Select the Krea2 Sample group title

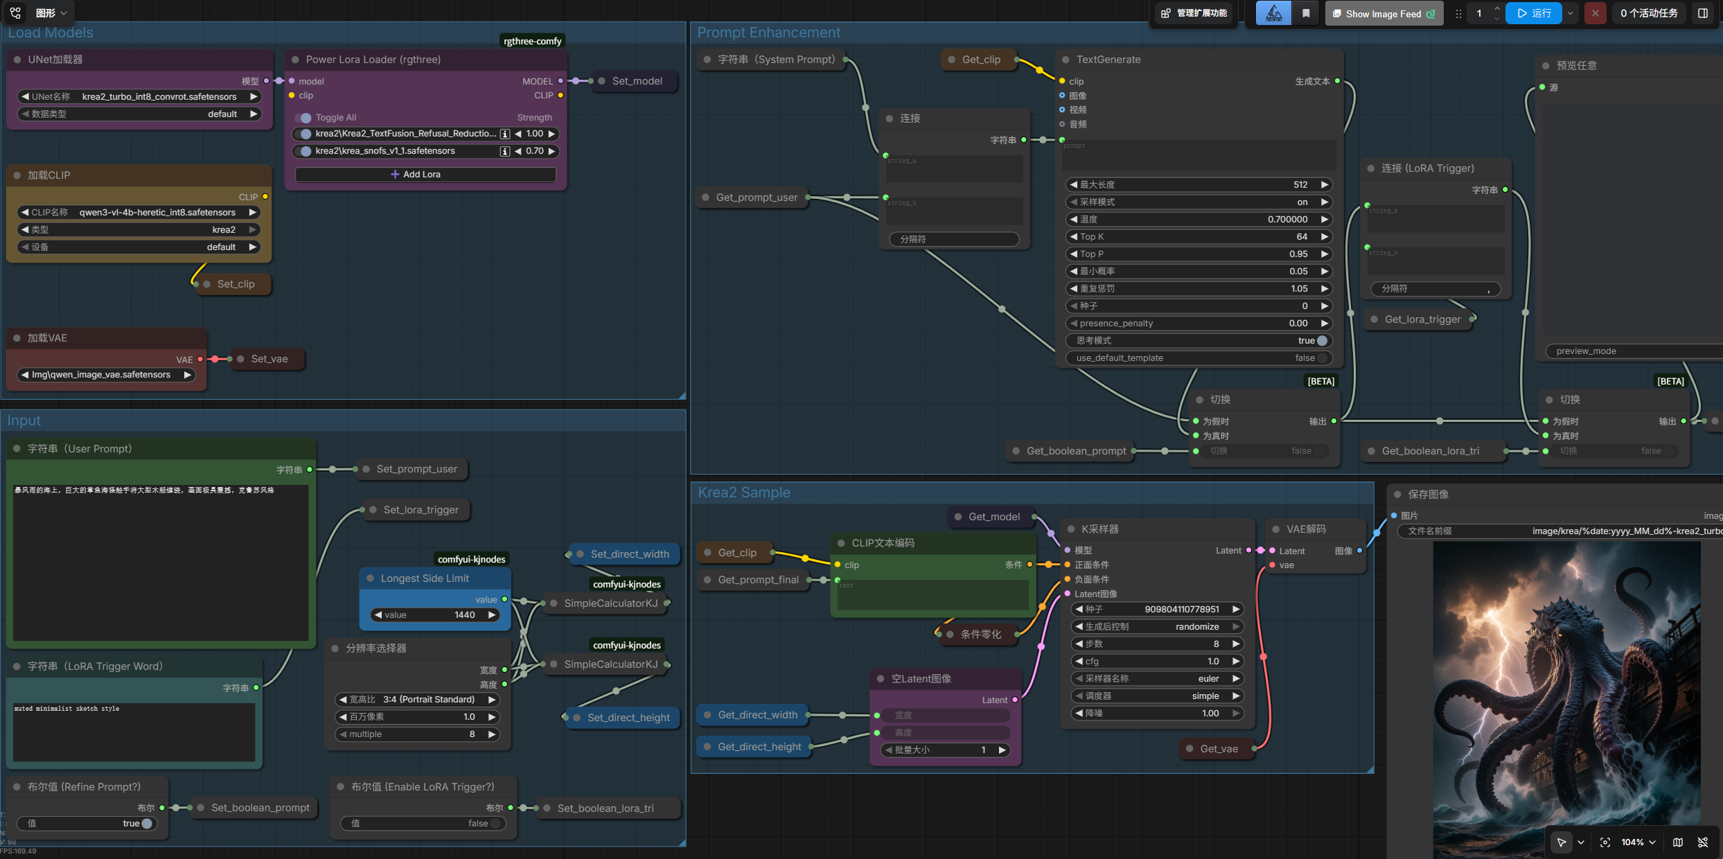pos(744,493)
